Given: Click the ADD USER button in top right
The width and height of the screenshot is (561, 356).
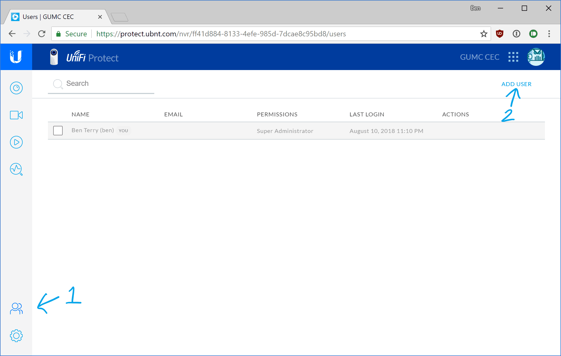Looking at the screenshot, I should 517,84.
